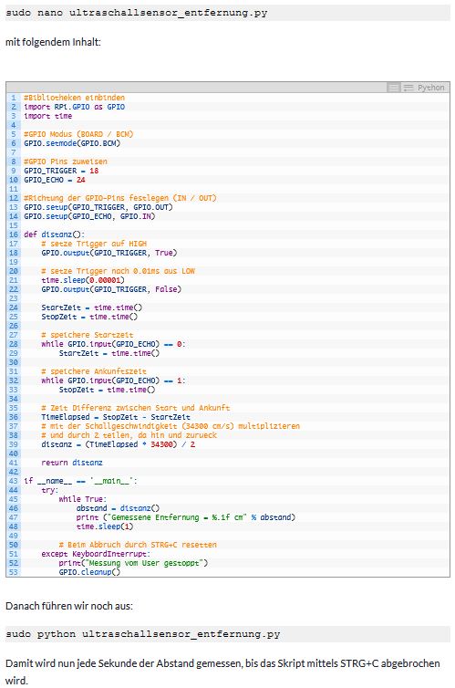Click the 'GPIO.cleanup()' line
This screenshot has height=688, width=455.
tap(89, 572)
